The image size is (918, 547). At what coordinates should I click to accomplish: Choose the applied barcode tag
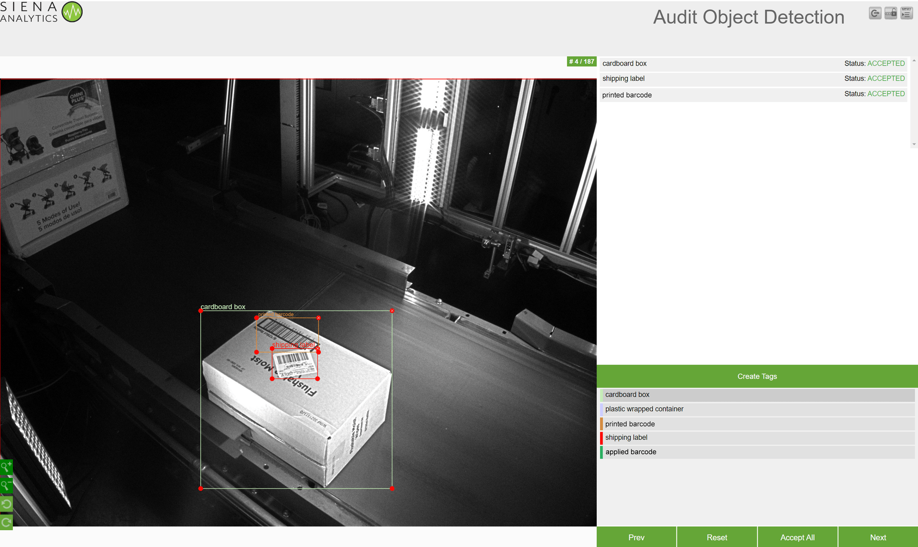point(757,452)
